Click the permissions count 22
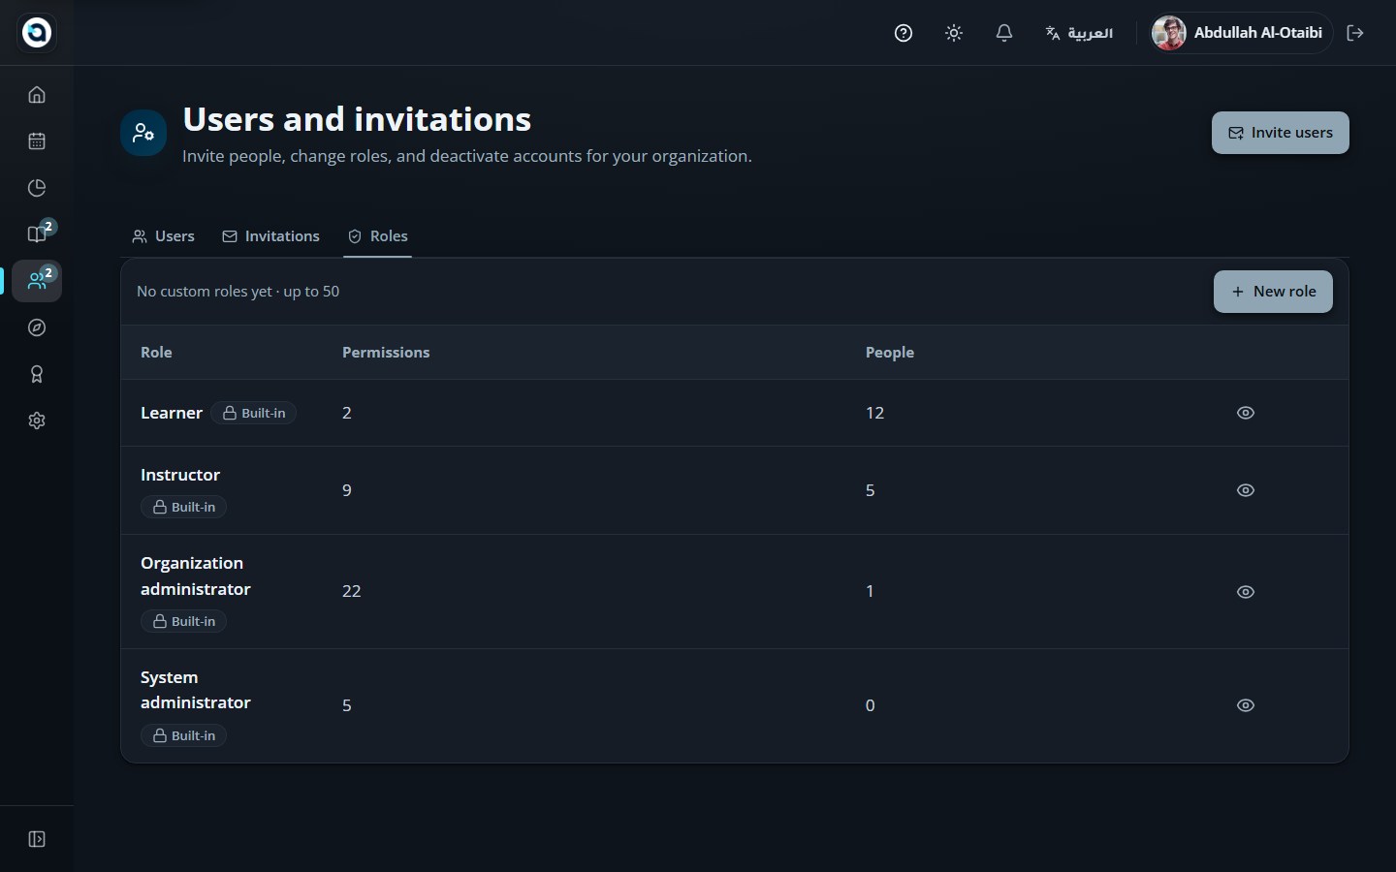 (x=352, y=591)
